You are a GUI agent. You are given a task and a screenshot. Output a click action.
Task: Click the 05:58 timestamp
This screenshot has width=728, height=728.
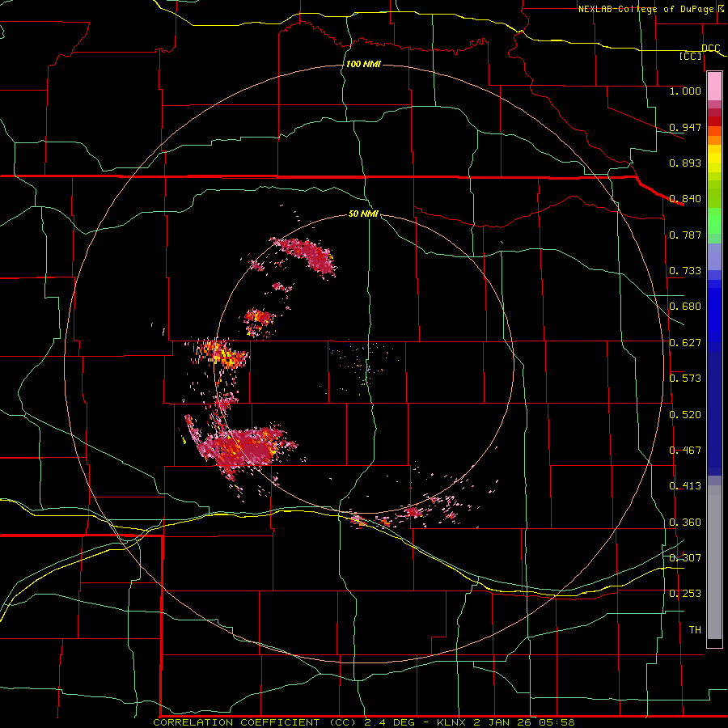557,722
